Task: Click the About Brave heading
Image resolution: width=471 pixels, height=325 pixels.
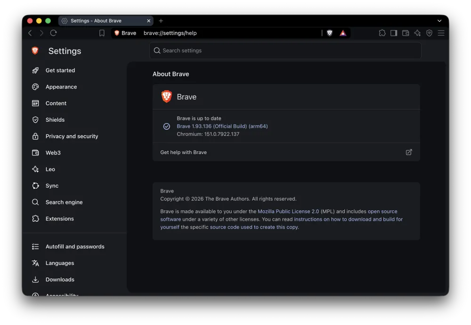Action: (x=171, y=74)
